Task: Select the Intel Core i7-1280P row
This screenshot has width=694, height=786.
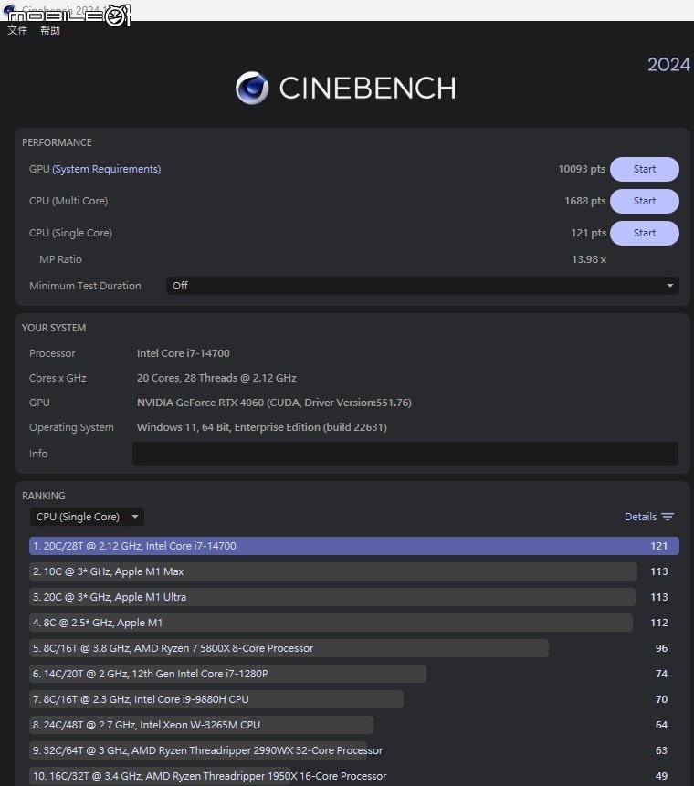Action: (354, 674)
